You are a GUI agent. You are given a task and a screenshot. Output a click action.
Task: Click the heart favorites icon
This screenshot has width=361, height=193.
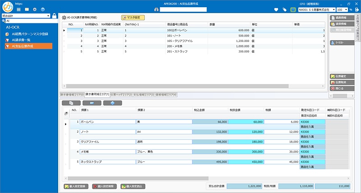pos(276,9)
